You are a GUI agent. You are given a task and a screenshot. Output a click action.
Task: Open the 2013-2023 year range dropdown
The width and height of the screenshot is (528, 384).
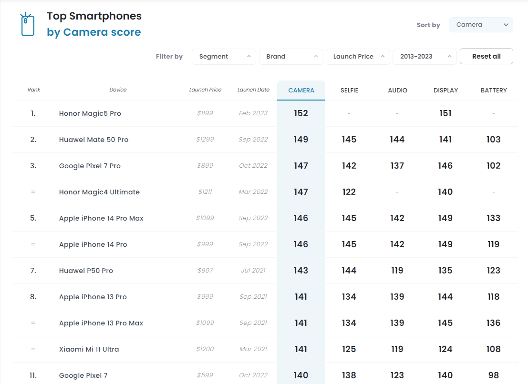[x=424, y=57]
